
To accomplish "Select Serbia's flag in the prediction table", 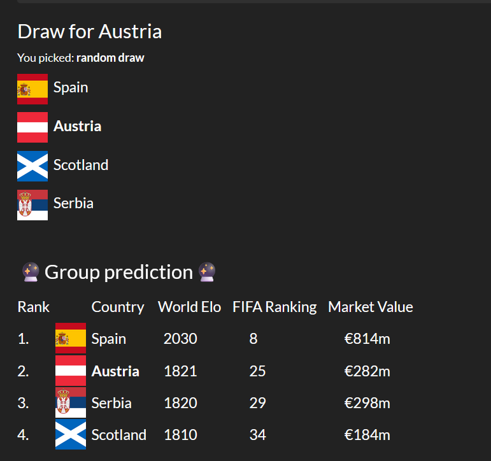I will [x=71, y=402].
